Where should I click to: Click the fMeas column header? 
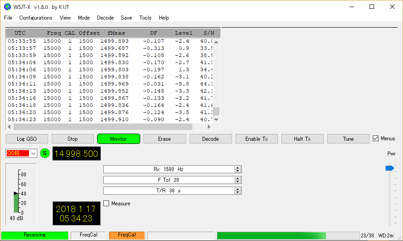116,33
